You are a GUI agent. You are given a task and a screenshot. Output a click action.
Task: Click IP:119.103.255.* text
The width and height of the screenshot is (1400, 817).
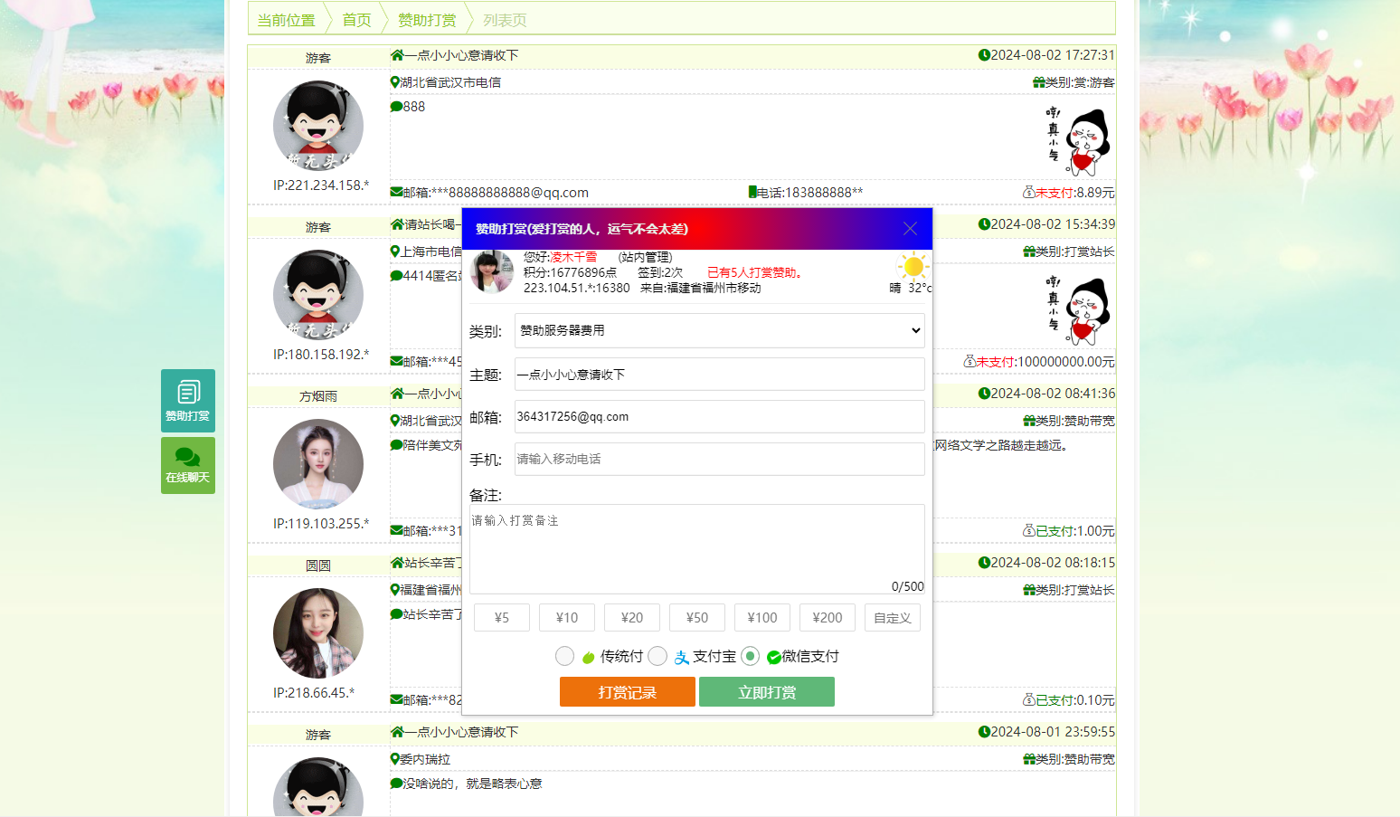(321, 524)
